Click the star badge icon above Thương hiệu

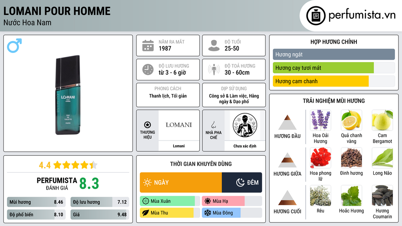point(148,125)
